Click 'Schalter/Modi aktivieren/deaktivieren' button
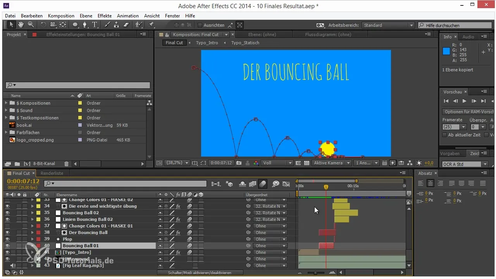 [x=200, y=273]
